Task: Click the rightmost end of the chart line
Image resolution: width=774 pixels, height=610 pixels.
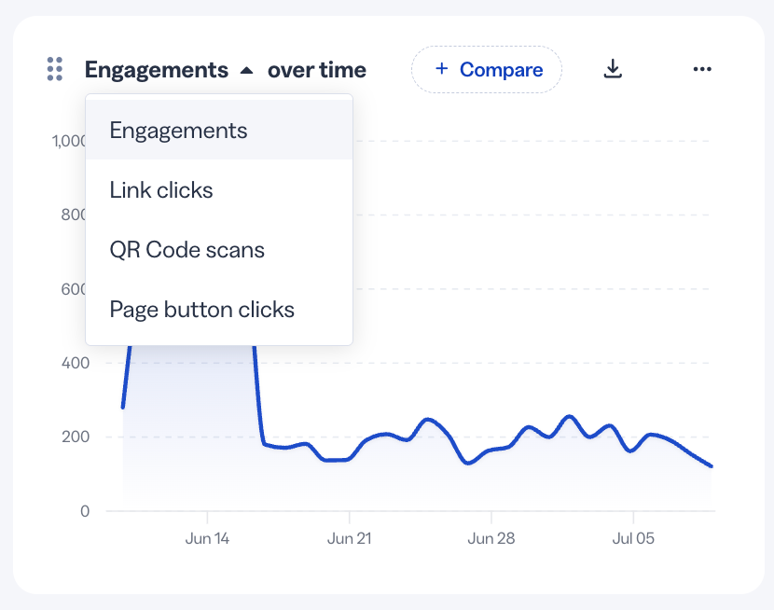Action: pos(711,465)
